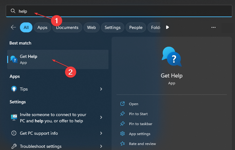Click the wrench icon beside Troubleshoot settings
Screen dimensions: 235x150
14,146
